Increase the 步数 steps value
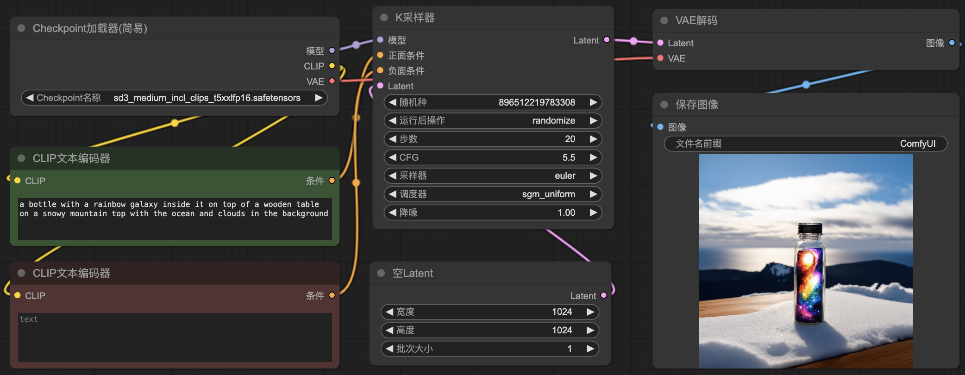Viewport: 965px width, 375px height. coord(593,139)
